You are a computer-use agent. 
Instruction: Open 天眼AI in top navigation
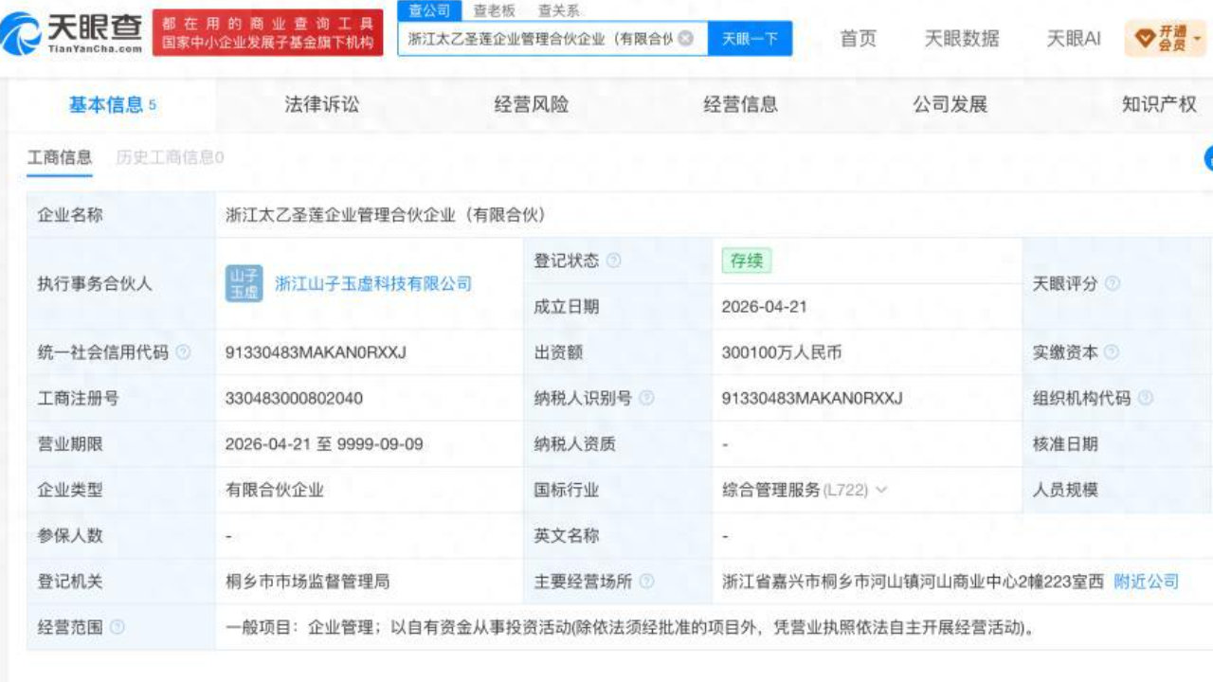click(x=1073, y=39)
